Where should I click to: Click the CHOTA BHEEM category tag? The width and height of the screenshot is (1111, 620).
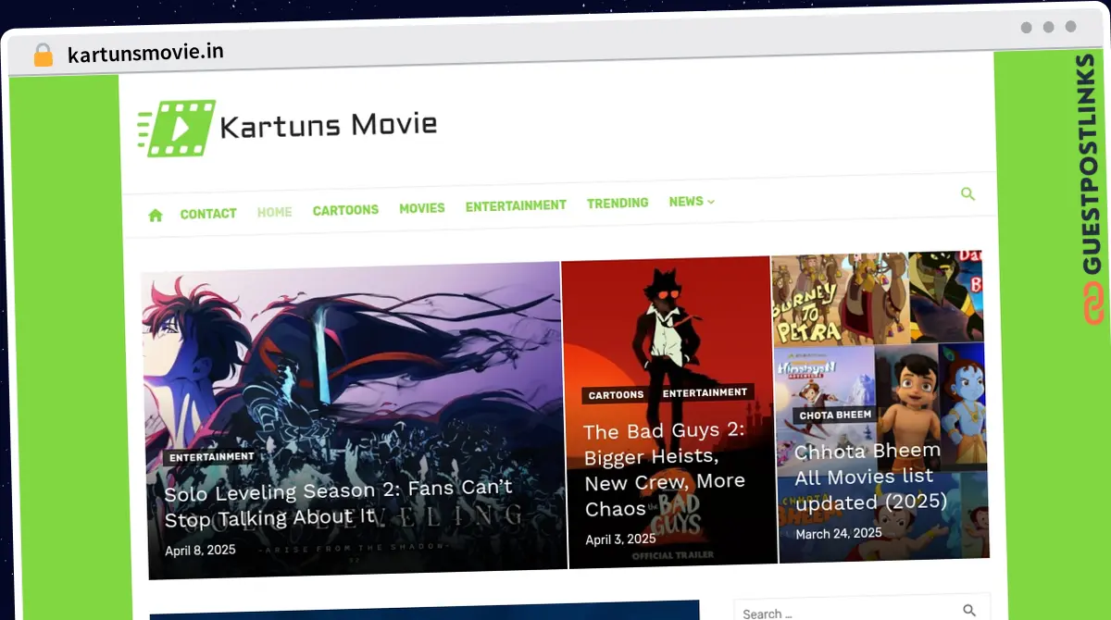836,415
